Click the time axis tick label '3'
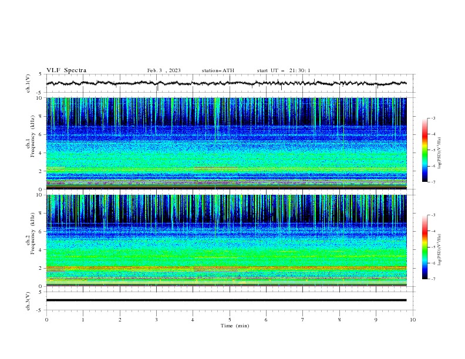The height and width of the screenshot is (359, 465). point(156,320)
